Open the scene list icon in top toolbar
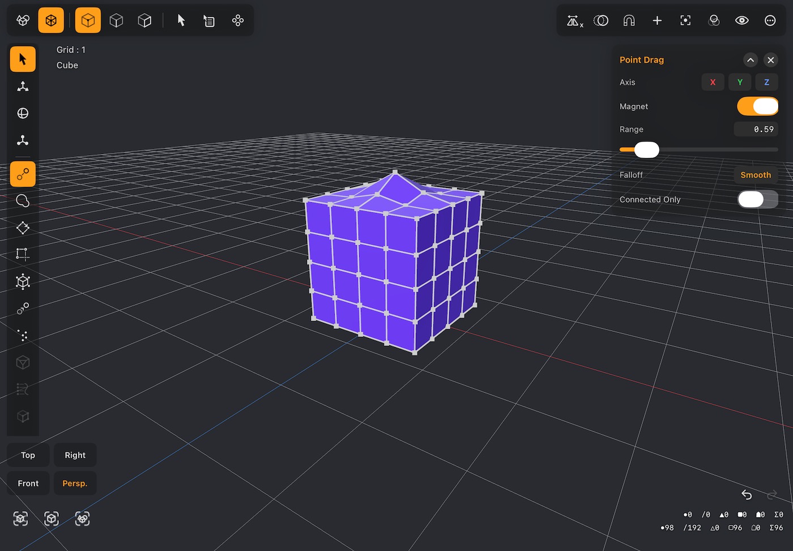The height and width of the screenshot is (551, 793). click(209, 21)
